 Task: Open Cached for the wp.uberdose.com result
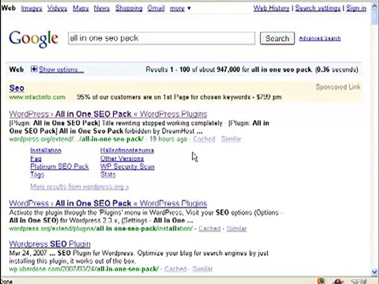coord(175,269)
